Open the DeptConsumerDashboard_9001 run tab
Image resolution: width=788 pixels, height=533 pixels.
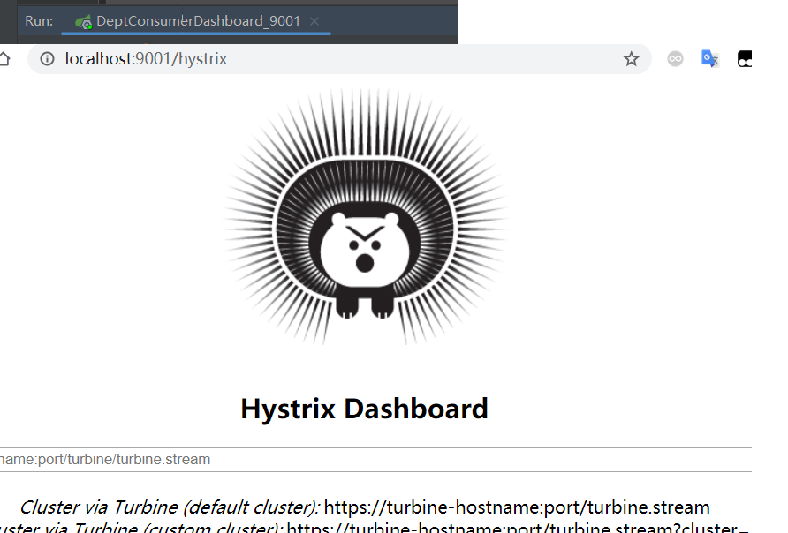tap(196, 21)
